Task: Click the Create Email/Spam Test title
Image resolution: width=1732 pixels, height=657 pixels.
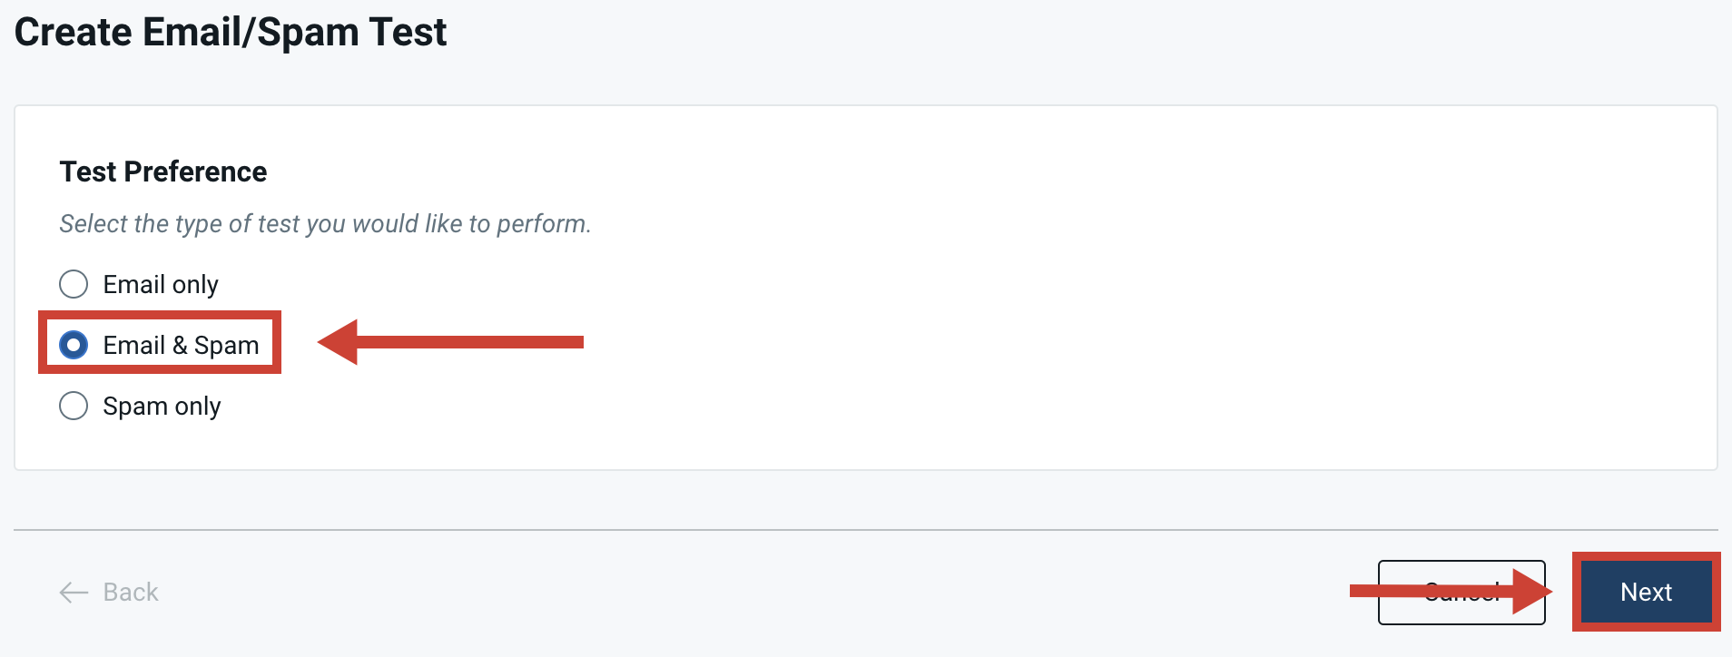Action: (x=231, y=33)
